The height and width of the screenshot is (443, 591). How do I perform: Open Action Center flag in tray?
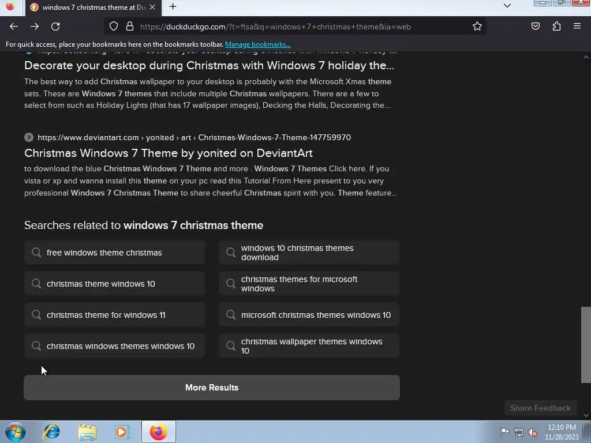[x=504, y=432]
